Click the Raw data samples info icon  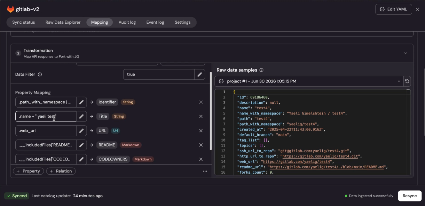click(261, 70)
